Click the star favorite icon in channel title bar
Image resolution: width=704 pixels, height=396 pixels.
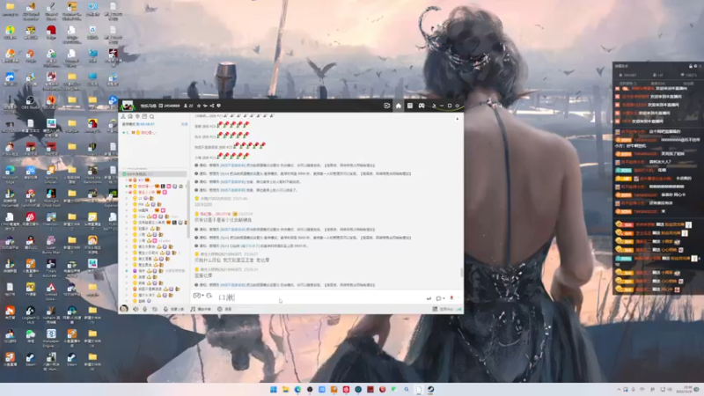(x=199, y=106)
